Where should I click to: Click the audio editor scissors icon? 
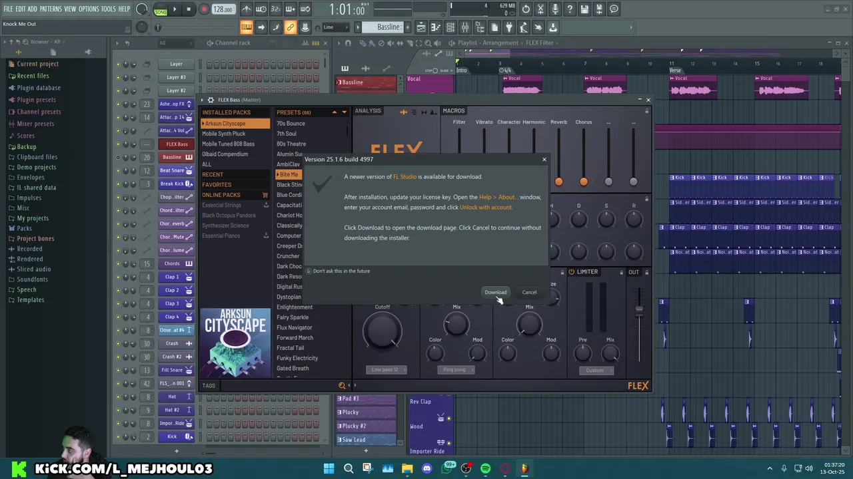[540, 9]
